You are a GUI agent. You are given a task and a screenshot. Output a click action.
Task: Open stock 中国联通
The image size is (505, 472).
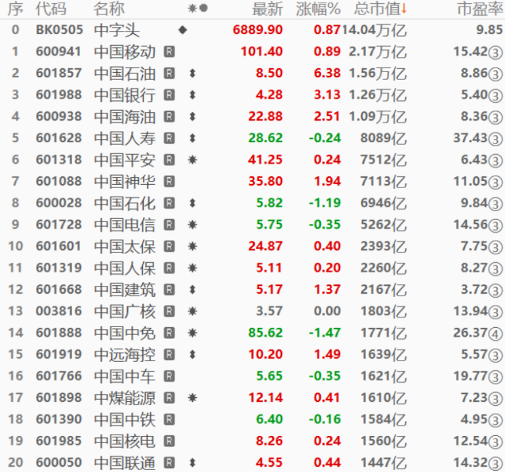click(125, 463)
